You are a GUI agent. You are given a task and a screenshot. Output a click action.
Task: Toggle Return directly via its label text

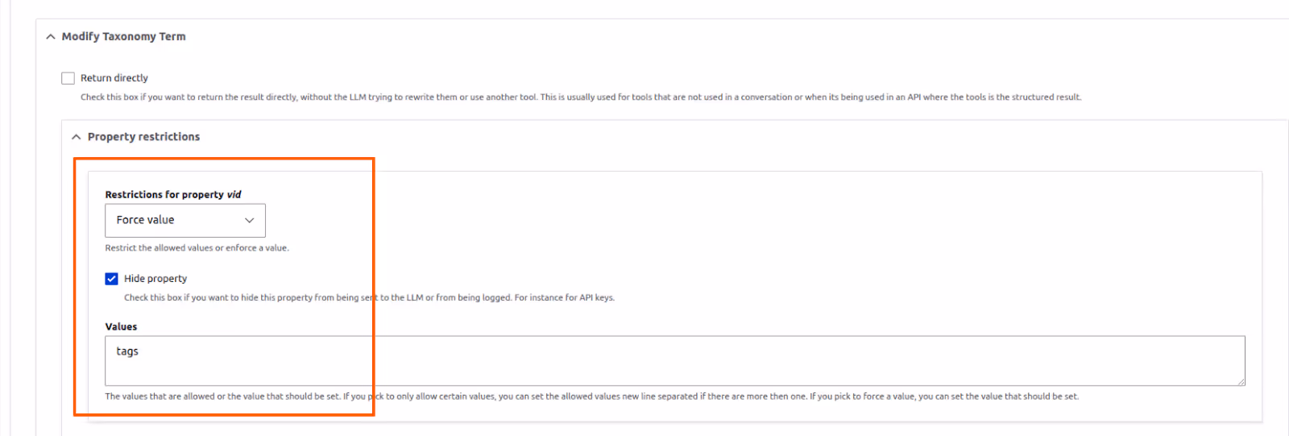tap(114, 78)
